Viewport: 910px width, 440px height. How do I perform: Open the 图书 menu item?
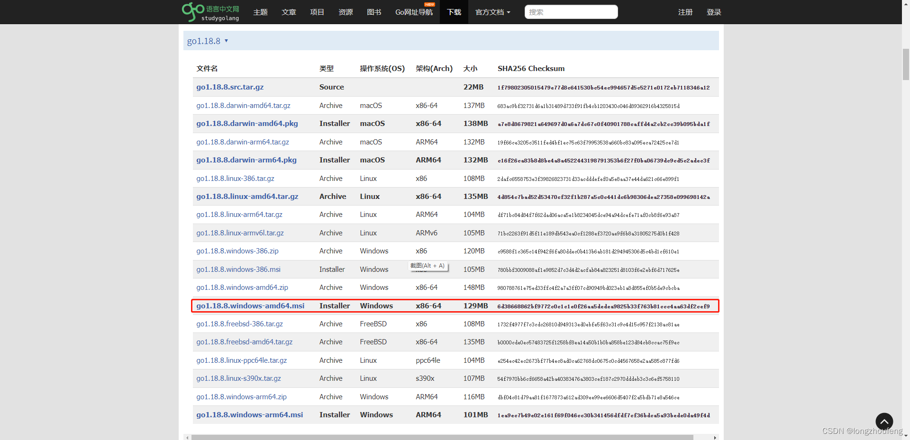point(374,12)
